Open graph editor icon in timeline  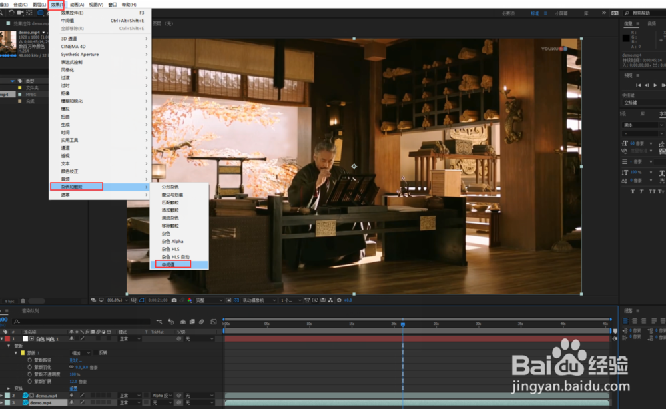pyautogui.click(x=214, y=322)
